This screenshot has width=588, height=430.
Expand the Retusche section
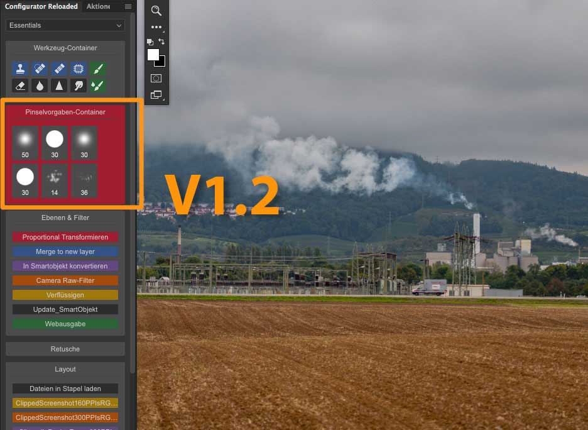tap(65, 349)
